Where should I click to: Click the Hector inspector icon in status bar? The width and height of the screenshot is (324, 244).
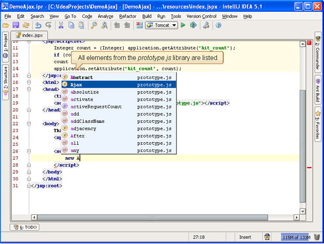click(x=268, y=237)
